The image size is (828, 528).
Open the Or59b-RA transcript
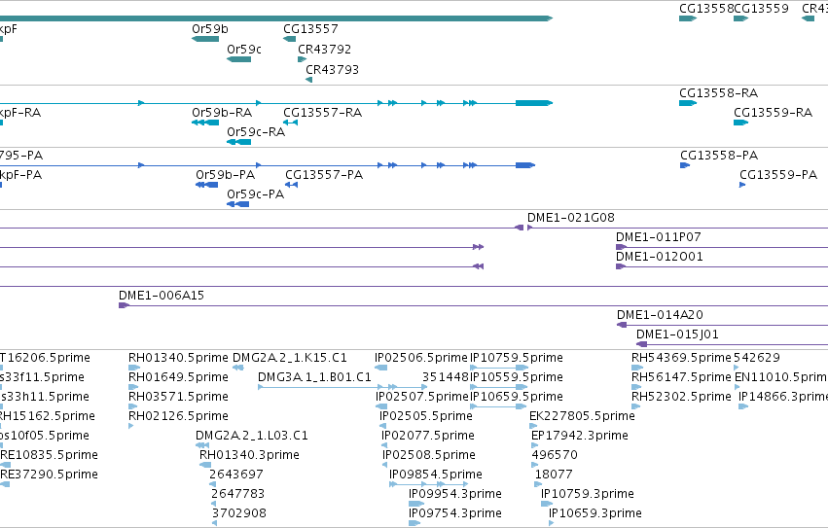[205, 123]
